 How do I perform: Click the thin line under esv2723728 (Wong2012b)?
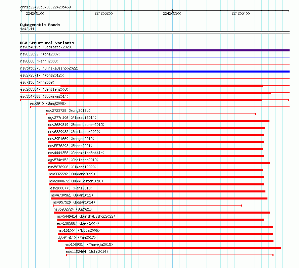click(x=152, y=114)
